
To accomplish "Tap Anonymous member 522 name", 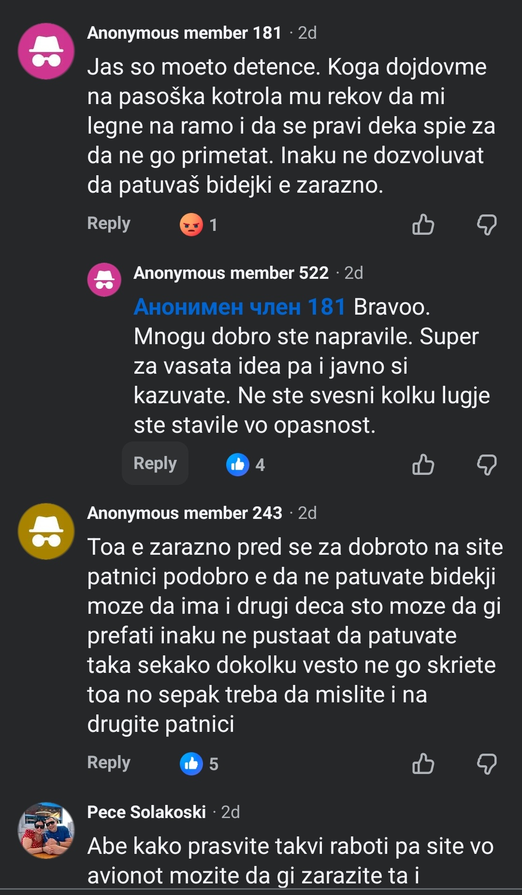I will tap(231, 273).
